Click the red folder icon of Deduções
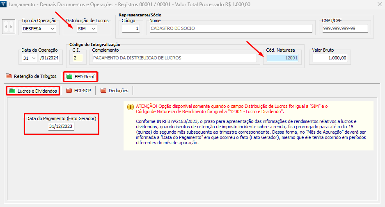This screenshot has height=207, width=385. [103, 91]
